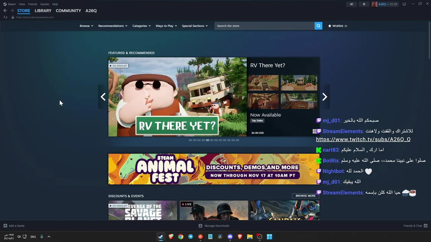431x242 pixels.
Task: Click the top-right RV There Yet? screenshot
Action: coord(299,83)
